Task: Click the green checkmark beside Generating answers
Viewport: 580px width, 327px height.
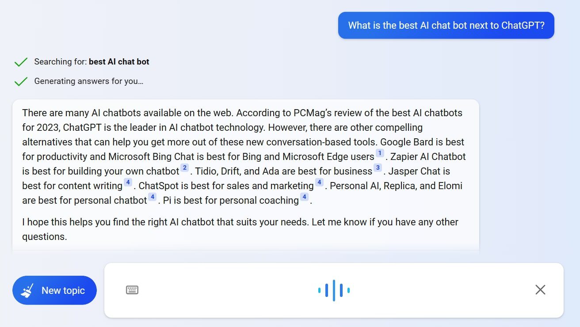Action: coord(21,81)
